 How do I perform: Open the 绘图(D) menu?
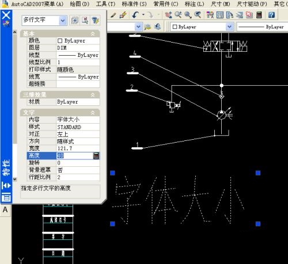pyautogui.click(x=79, y=3)
